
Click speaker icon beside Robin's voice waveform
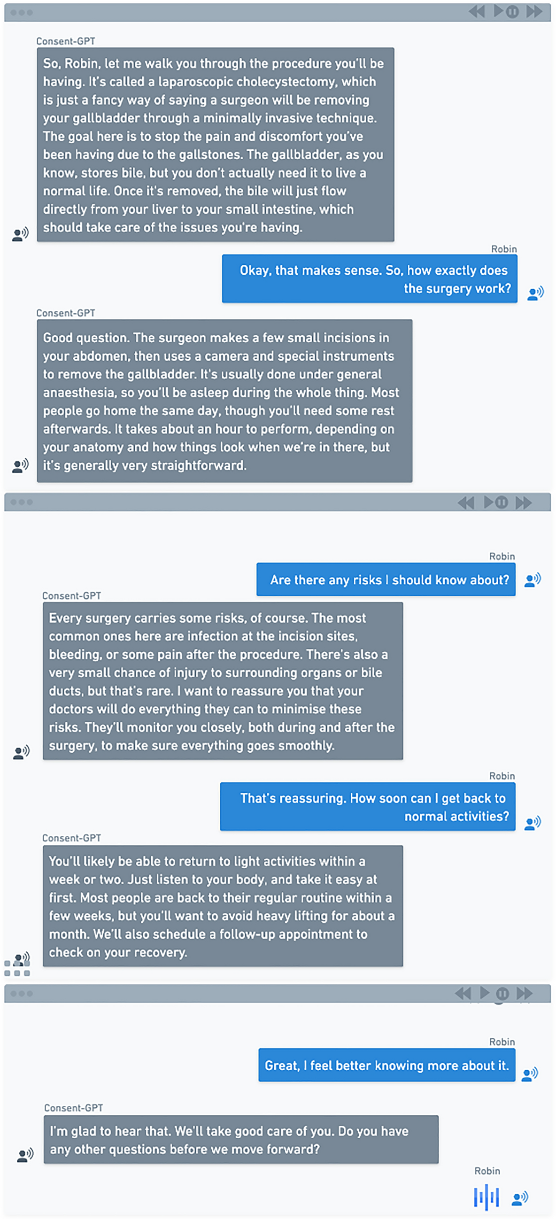click(x=520, y=1198)
